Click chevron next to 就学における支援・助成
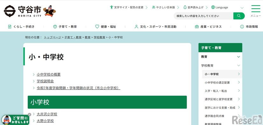 click(239, 107)
